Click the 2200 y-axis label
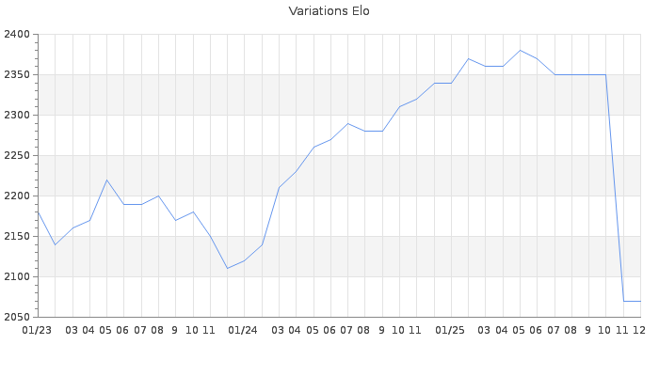 (x=17, y=196)
